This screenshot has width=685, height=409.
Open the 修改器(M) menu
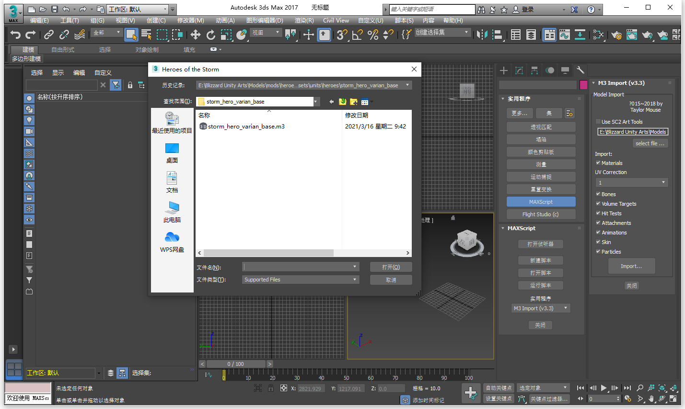pos(191,21)
